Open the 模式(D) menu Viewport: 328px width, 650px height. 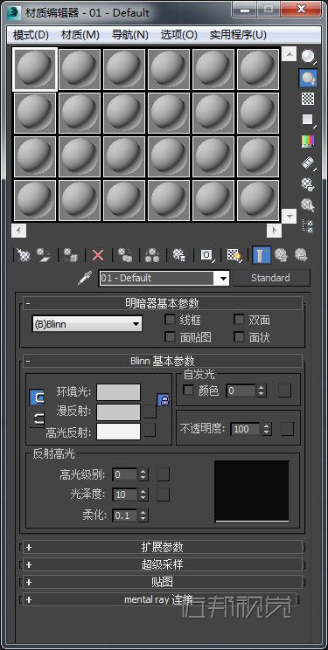31,34
